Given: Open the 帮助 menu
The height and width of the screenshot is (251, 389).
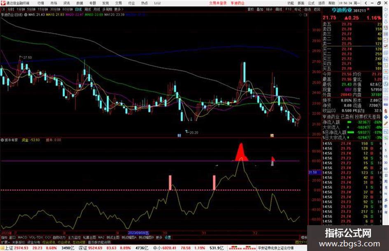Looking at the screenshot, I should point(332,3).
